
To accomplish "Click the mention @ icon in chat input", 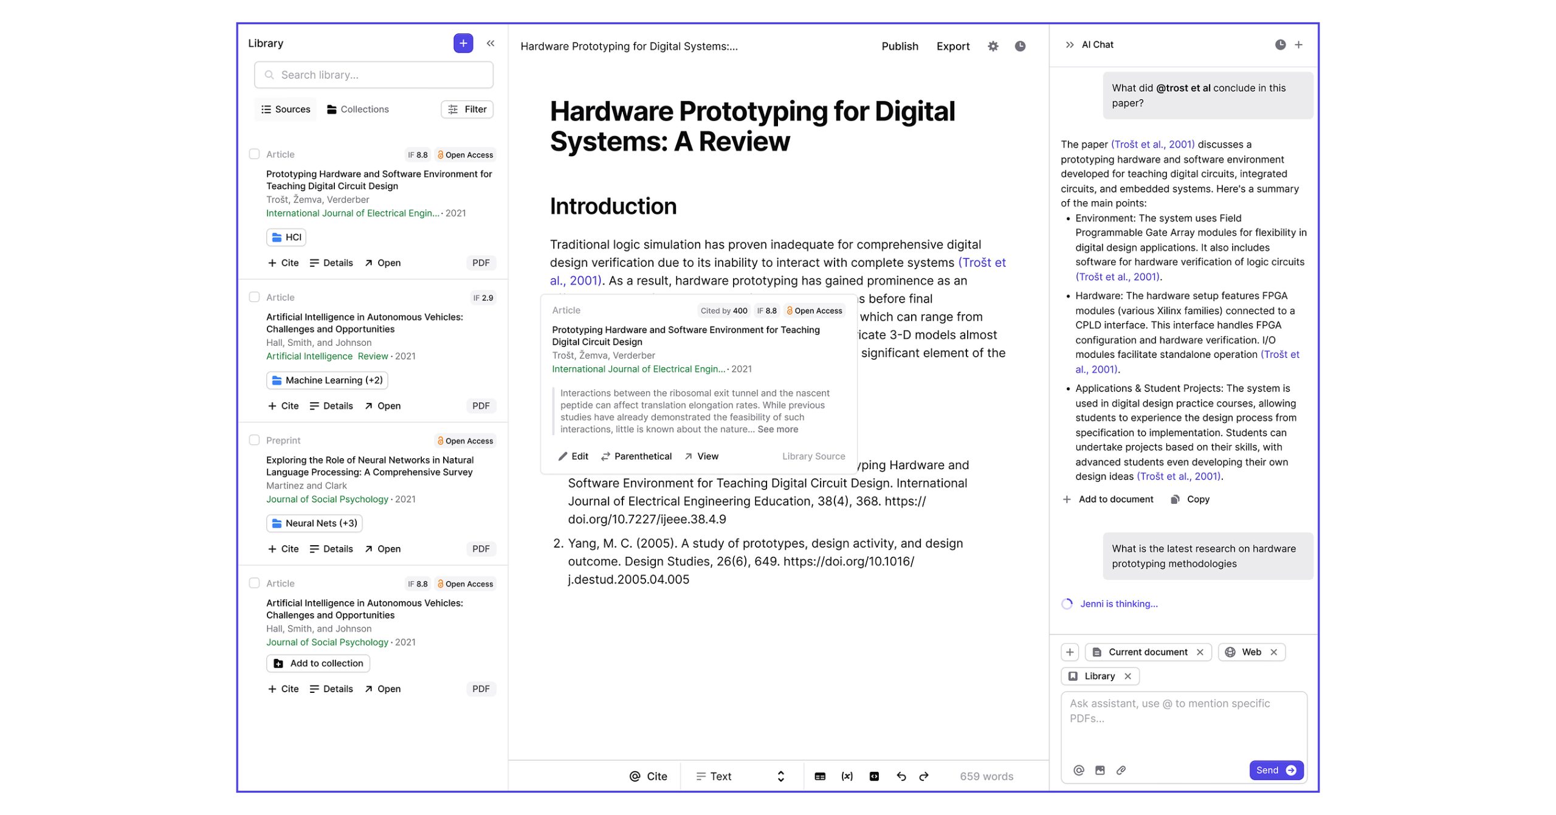I will click(1078, 770).
